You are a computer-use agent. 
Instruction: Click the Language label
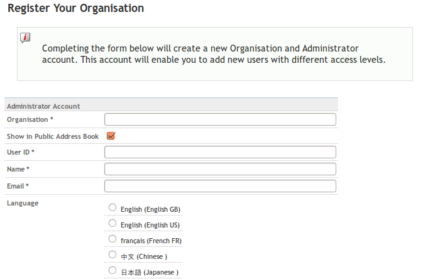[x=23, y=203]
